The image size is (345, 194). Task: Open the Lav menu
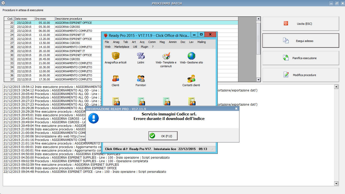[191, 42]
